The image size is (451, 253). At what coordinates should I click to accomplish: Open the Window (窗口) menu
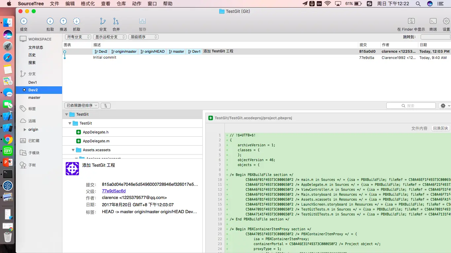[152, 4]
